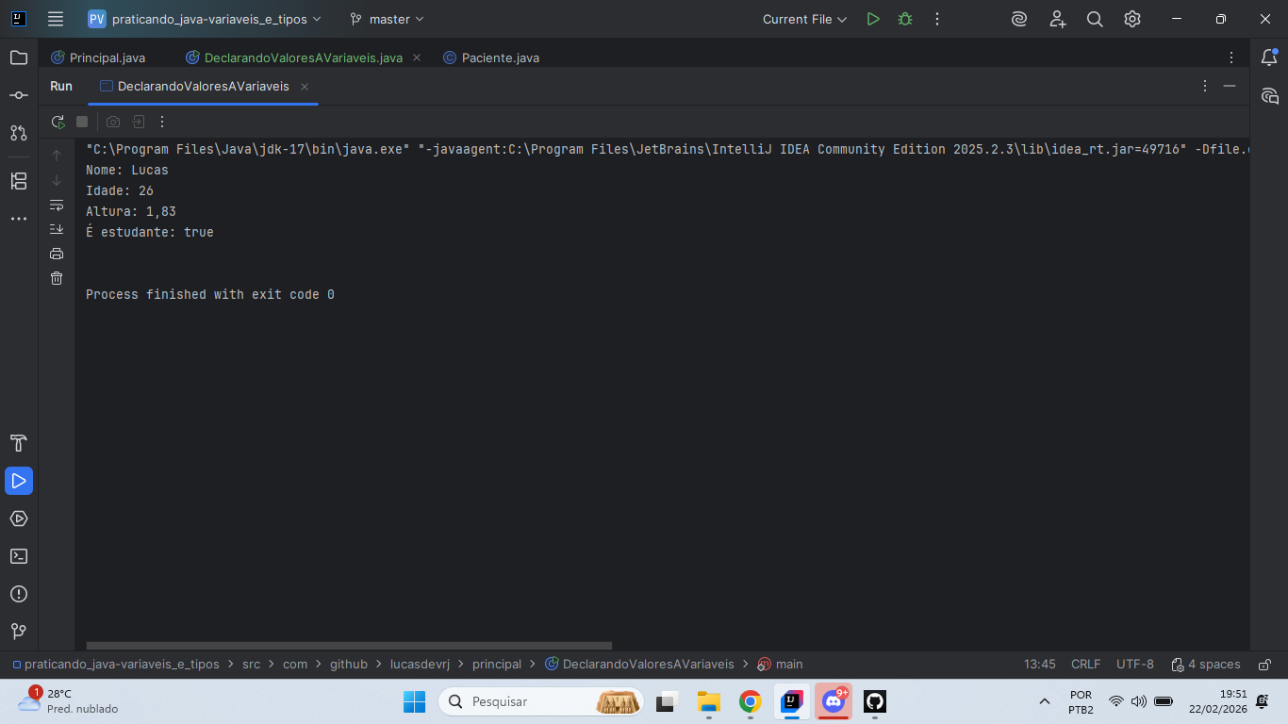1288x724 pixels.
Task: Click the src breadcrumb
Action: click(x=251, y=665)
